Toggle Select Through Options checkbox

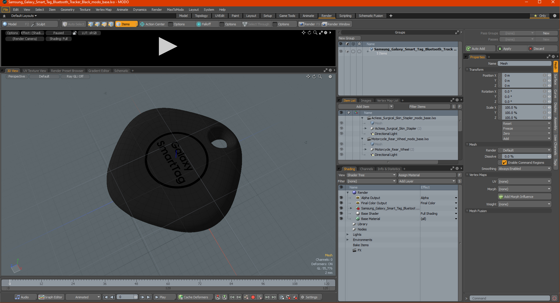pos(275,24)
